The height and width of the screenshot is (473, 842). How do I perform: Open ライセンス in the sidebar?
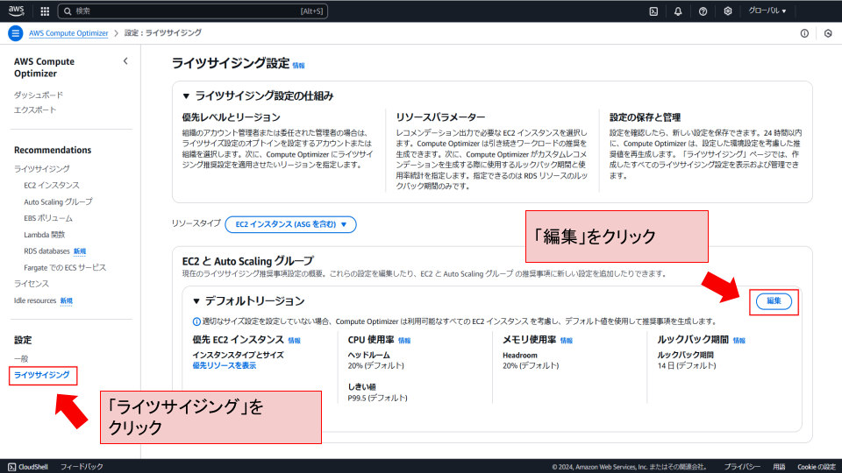coord(32,284)
